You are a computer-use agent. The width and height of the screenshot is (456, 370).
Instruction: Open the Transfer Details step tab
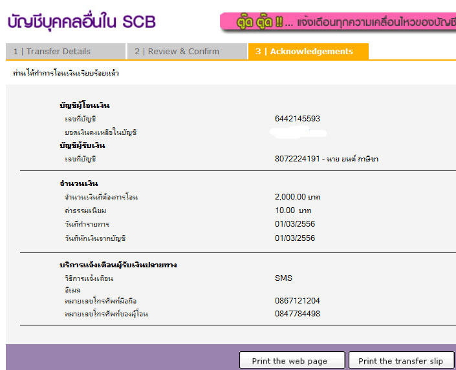[x=66, y=52]
